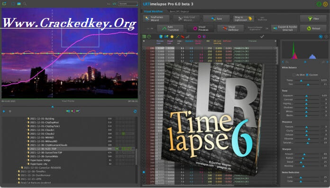Open the dropdown at top of preview panel
This screenshot has height=188, width=330.
tap(128, 4)
